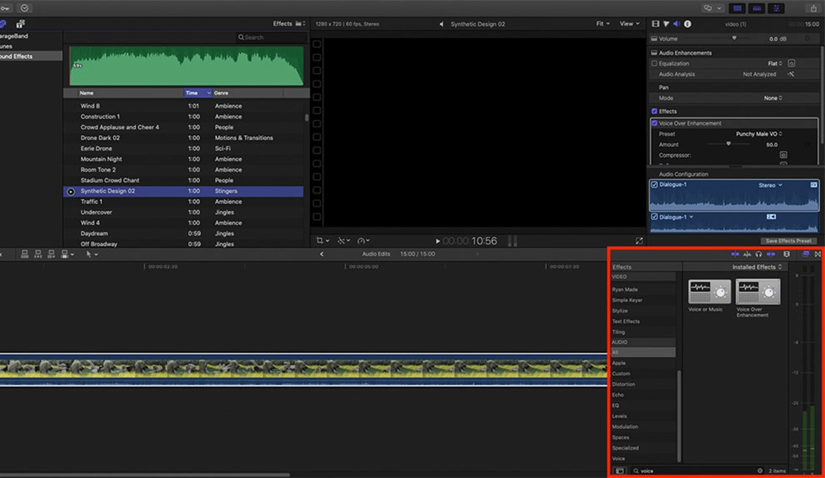Open the Installed Effects dropdown

pyautogui.click(x=757, y=267)
